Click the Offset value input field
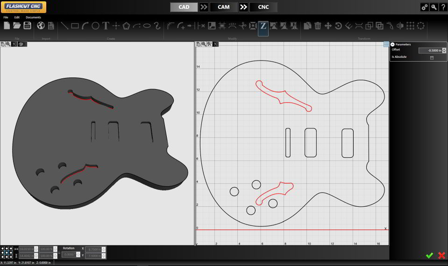The height and width of the screenshot is (266, 448). click(430, 50)
